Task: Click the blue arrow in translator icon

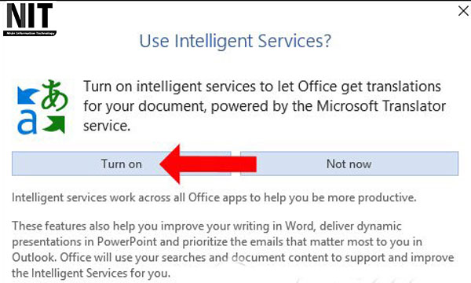Action: (x=27, y=95)
